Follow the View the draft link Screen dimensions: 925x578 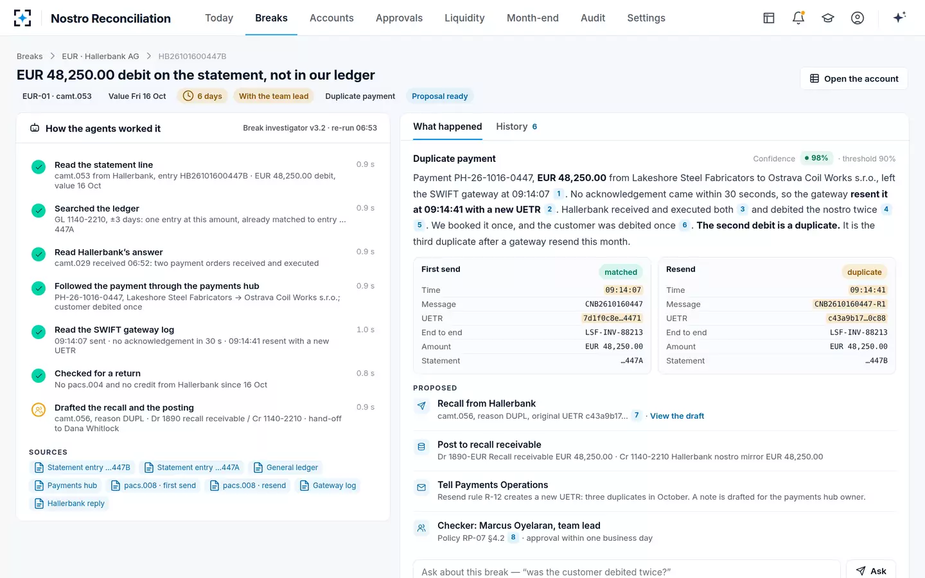(x=677, y=416)
